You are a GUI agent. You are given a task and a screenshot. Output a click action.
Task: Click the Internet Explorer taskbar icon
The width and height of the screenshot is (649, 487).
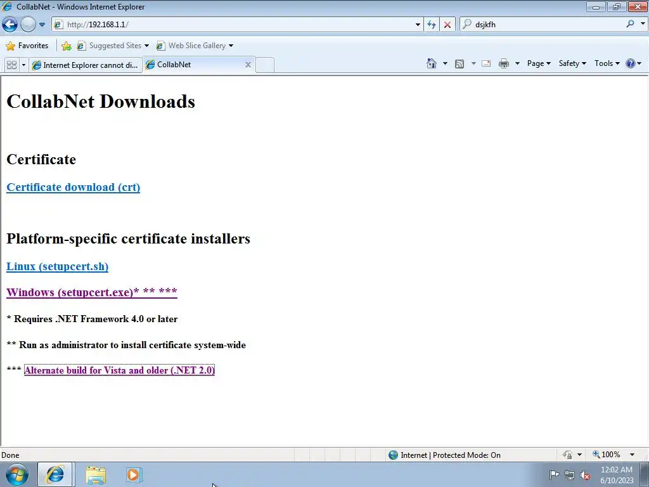pyautogui.click(x=55, y=474)
